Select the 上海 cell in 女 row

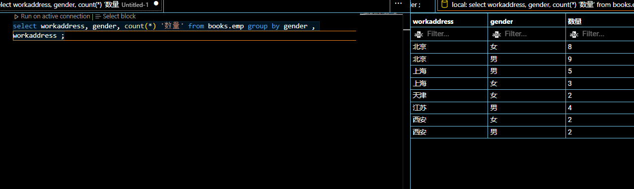[449, 83]
